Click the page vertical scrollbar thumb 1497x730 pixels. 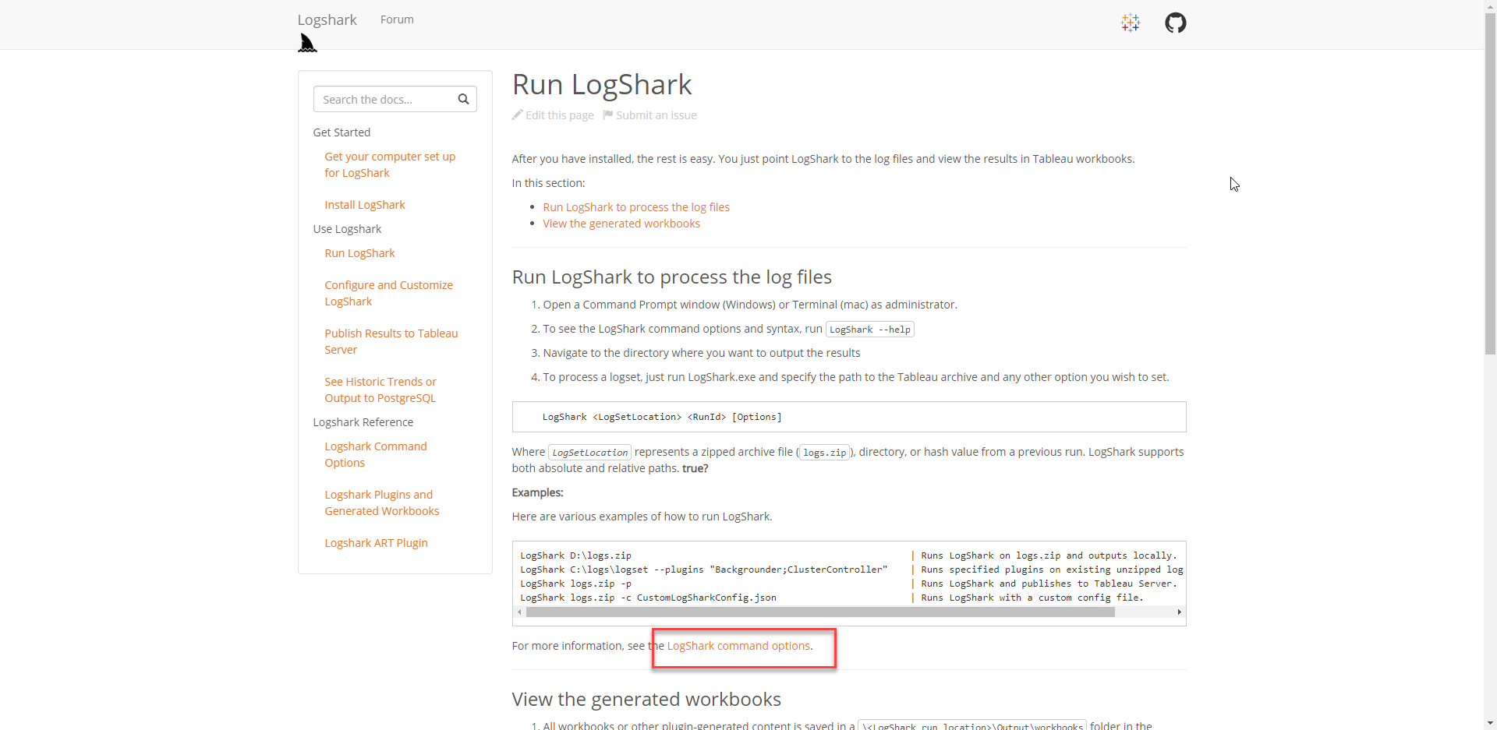click(x=1490, y=183)
